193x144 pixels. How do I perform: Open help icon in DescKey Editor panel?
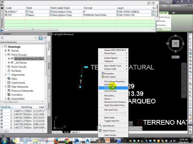pyautogui.click(x=153, y=3)
